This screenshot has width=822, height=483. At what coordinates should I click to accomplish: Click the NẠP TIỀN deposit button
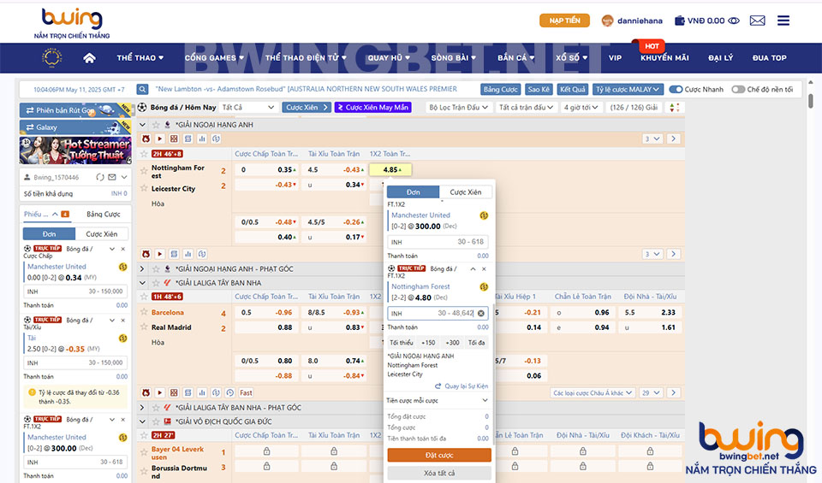tap(564, 21)
